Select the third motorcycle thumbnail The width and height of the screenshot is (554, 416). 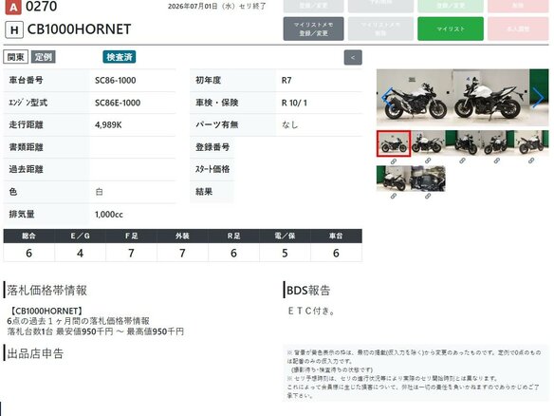pos(462,143)
